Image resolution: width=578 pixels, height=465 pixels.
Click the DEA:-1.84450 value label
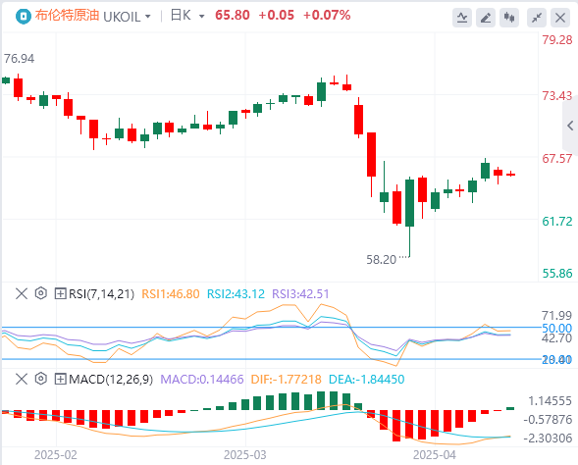pos(366,379)
